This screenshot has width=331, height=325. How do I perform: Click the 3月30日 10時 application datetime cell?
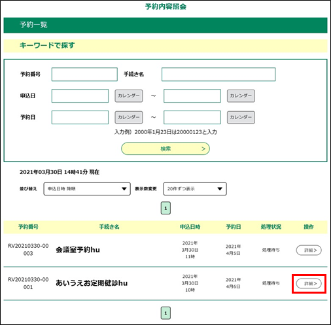tap(190, 283)
